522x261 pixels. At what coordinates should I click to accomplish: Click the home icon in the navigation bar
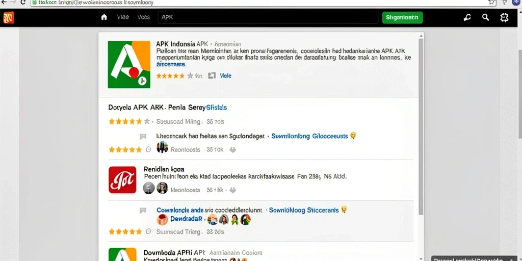104,17
